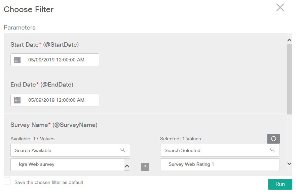Click the up chevron in the Available list

pyautogui.click(x=127, y=165)
